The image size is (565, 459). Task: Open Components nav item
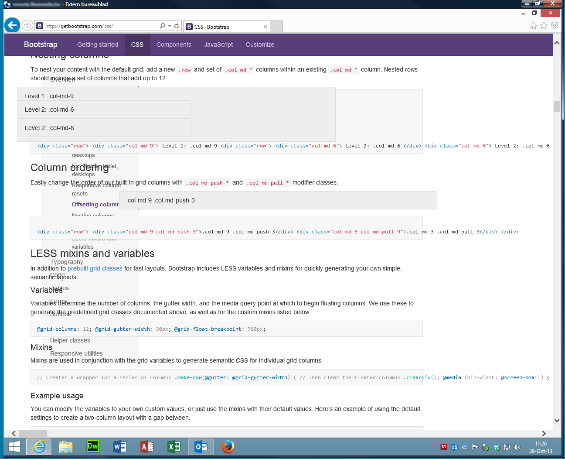pyautogui.click(x=174, y=45)
